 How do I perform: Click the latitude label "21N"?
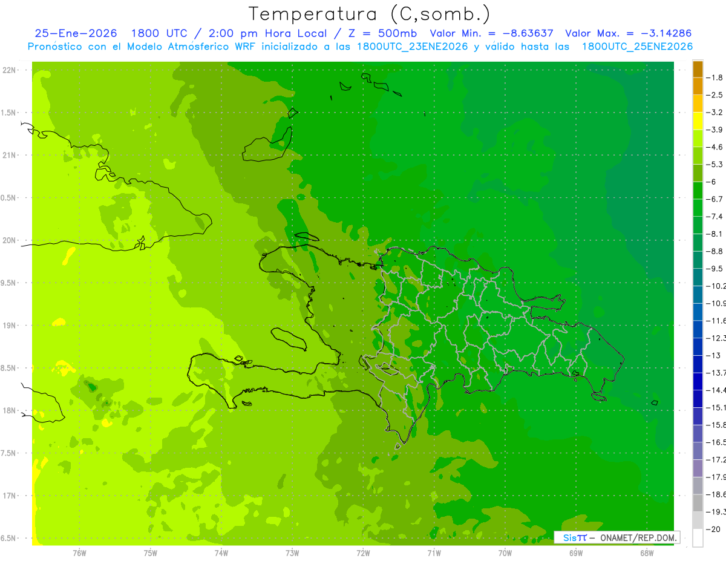9,155
